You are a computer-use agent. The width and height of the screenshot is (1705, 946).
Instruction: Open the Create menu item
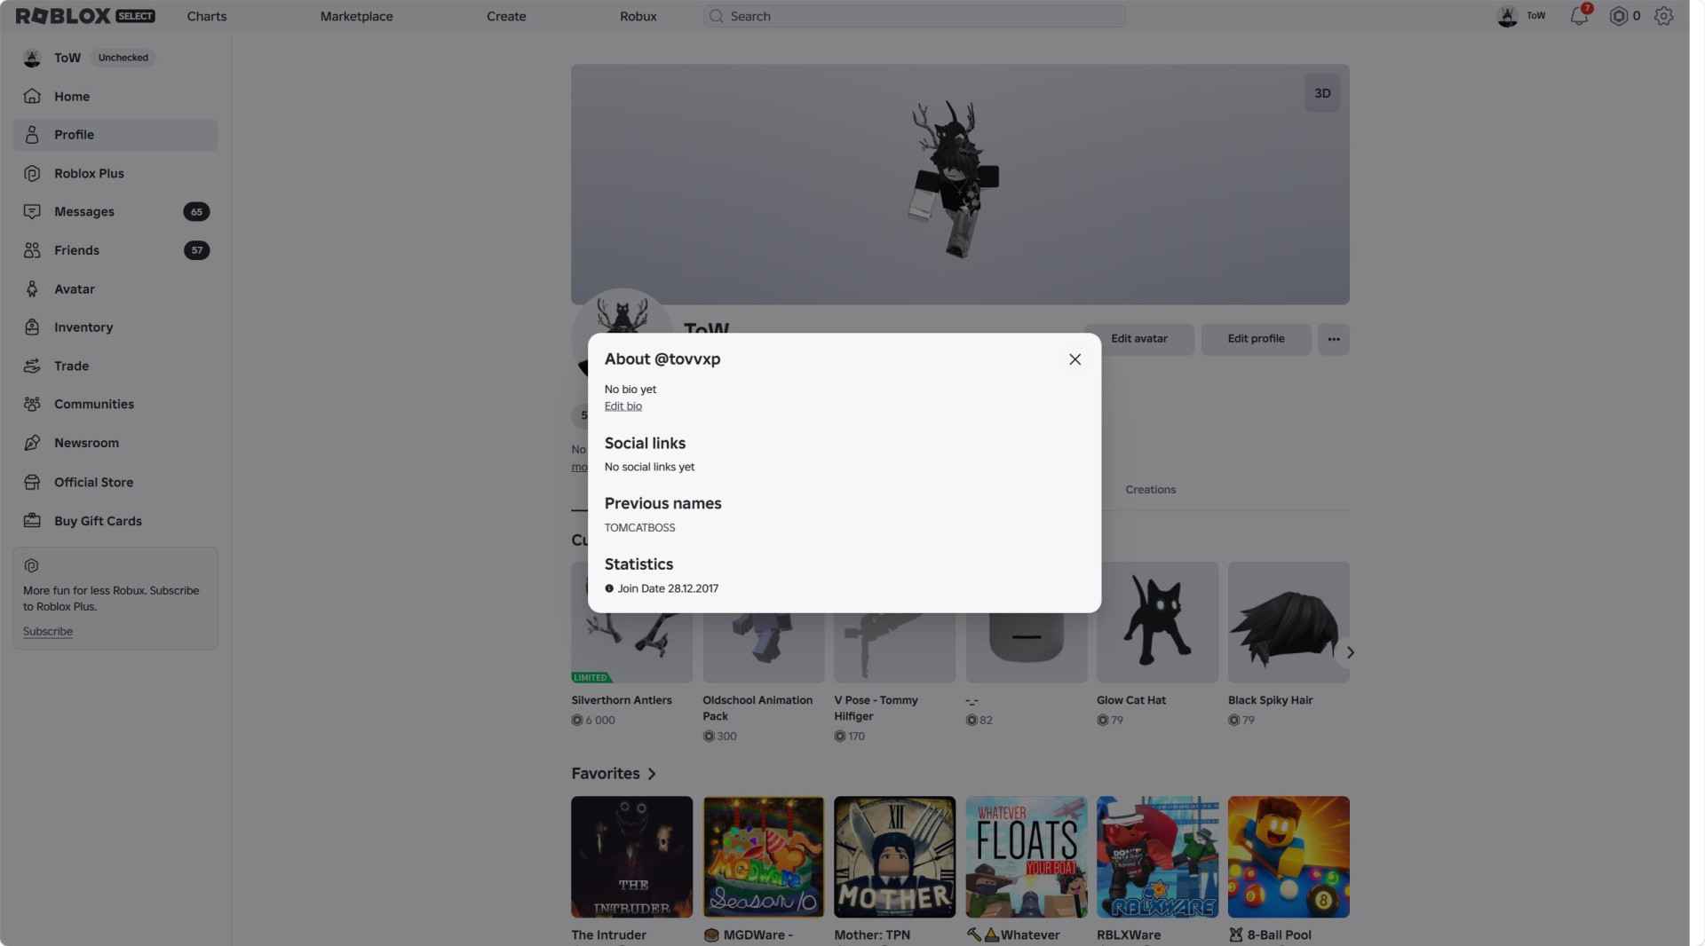506,16
